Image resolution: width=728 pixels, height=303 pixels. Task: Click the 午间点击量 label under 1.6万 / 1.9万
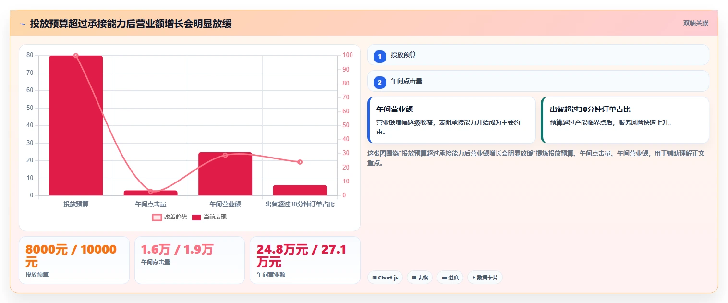click(156, 262)
